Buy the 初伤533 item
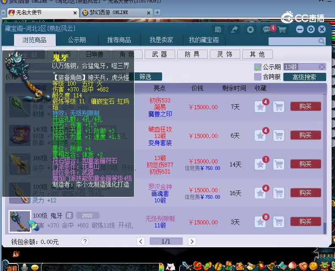 click(305, 106)
